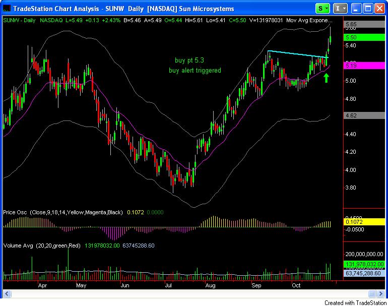
Task: Click the ask 'A=5.49' value
Action: coord(153,20)
